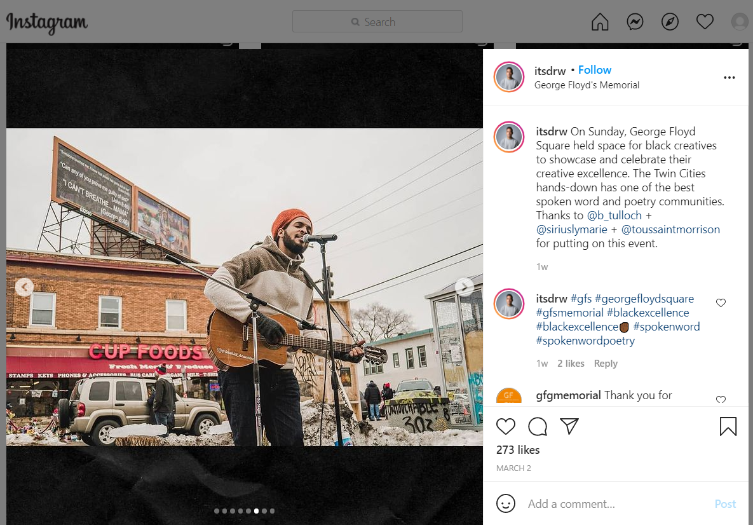
Task: Show next photo in the carousel
Action: click(x=465, y=287)
